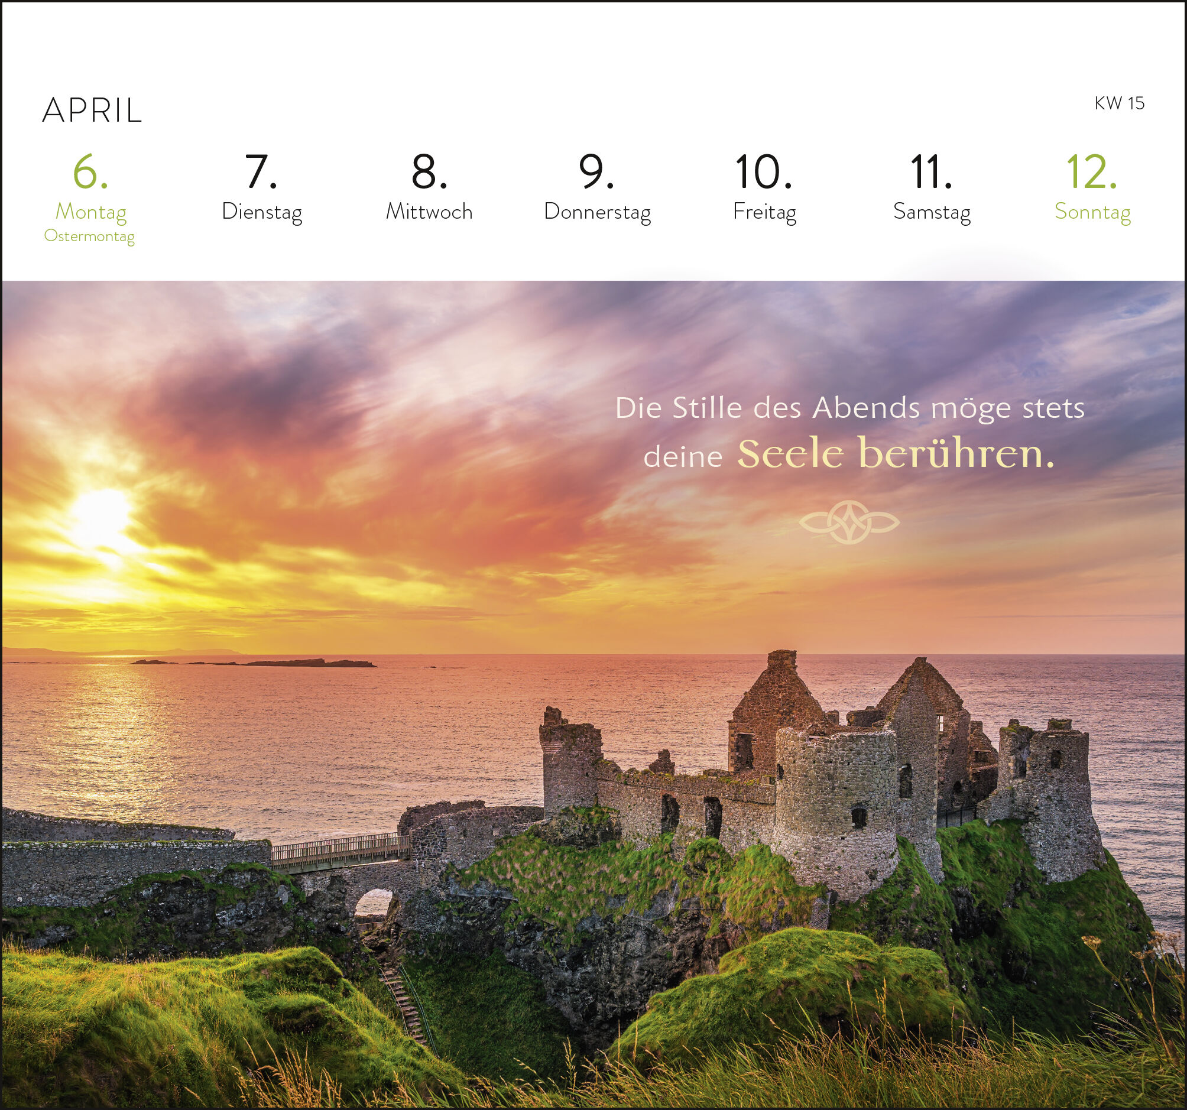The image size is (1187, 1110).
Task: Click the KW 15 week label
Action: pyautogui.click(x=1119, y=103)
